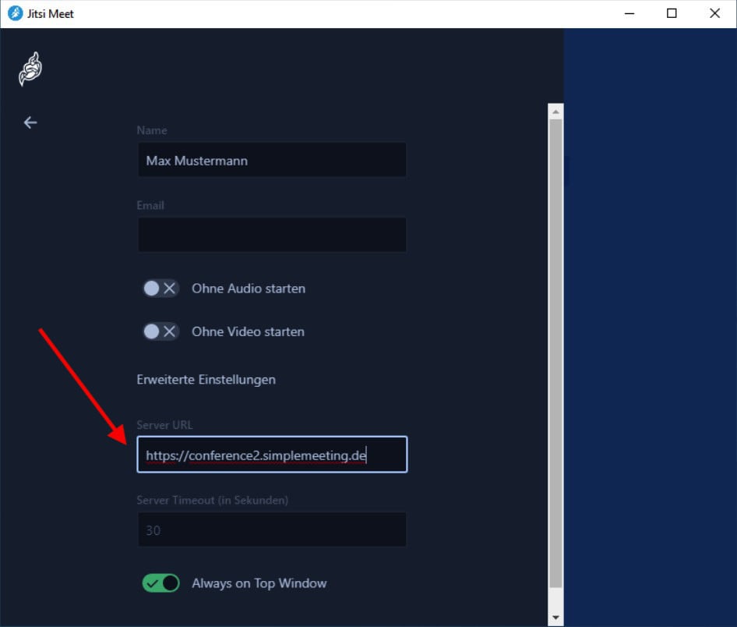Disable the Always on Top Window toggle
Image resolution: width=737 pixels, height=627 pixels.
pyautogui.click(x=160, y=583)
